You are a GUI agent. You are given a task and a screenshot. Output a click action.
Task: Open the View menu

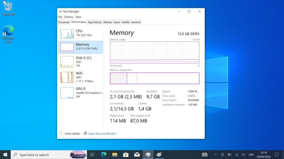point(78,17)
